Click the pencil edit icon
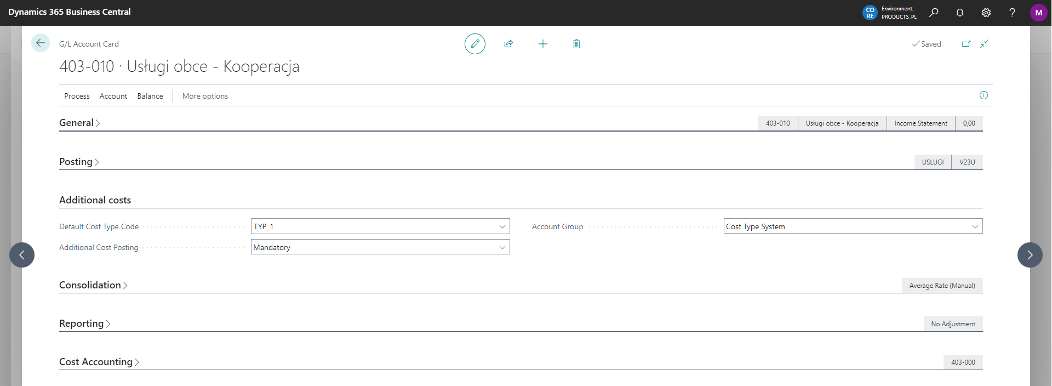1052x386 pixels. pos(474,44)
